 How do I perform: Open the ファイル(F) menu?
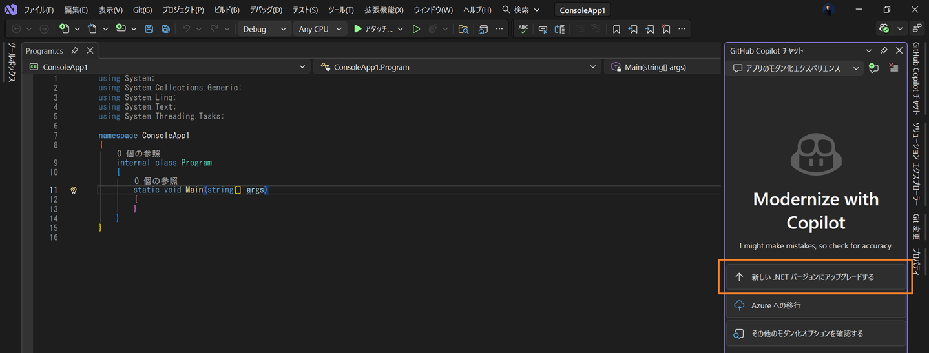[x=39, y=10]
